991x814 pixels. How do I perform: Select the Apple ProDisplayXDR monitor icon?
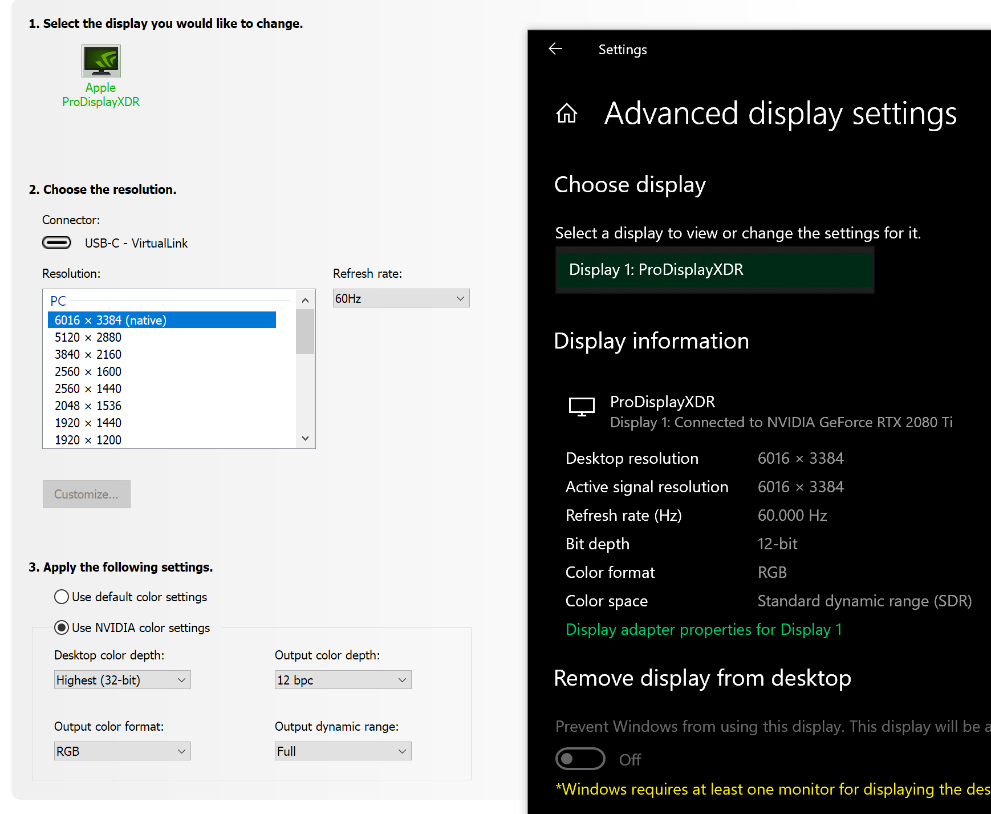tap(101, 61)
